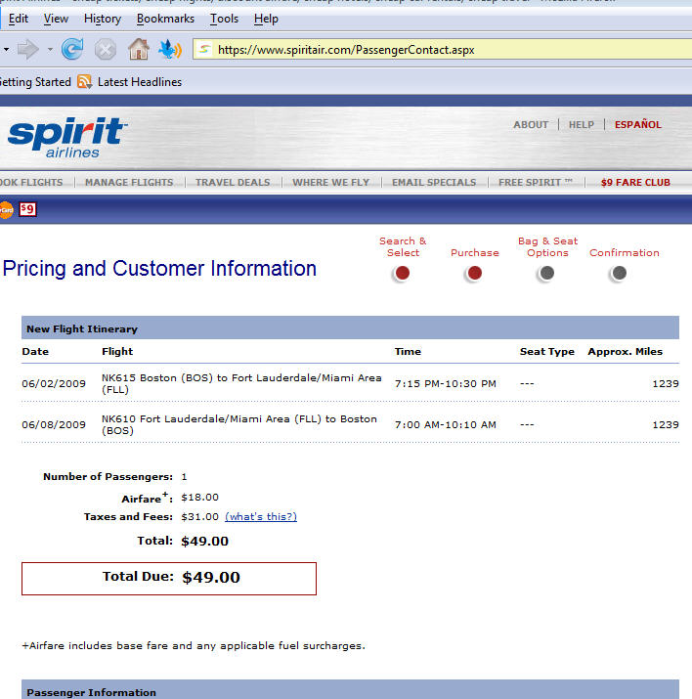Image resolution: width=692 pixels, height=699 pixels.
Task: Click the Taxes and Fees $31.00 value
Action: [199, 516]
